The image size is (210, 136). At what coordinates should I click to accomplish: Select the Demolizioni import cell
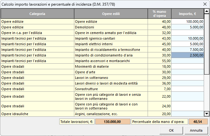click(187, 27)
